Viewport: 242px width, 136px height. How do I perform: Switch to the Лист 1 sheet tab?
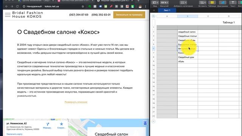[167, 10]
